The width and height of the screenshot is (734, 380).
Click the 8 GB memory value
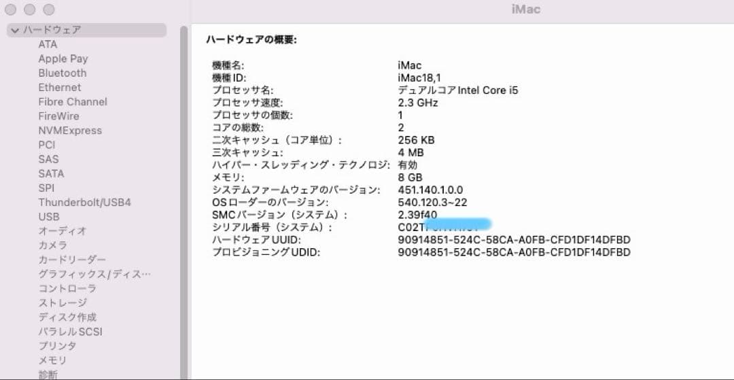coord(410,177)
